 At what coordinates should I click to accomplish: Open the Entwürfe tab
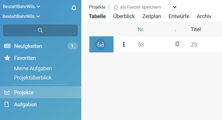point(179,16)
